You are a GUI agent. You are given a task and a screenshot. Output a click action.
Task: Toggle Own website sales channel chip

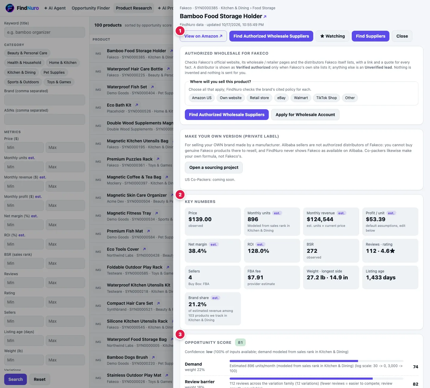click(231, 98)
